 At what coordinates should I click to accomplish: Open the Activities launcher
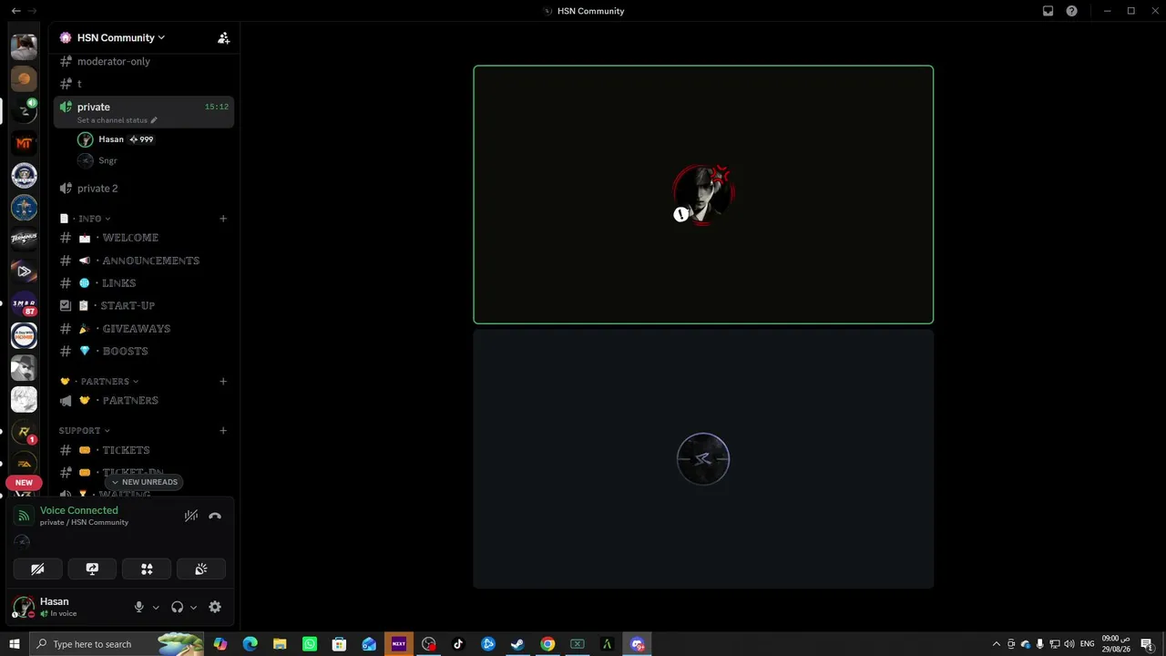coord(147,569)
